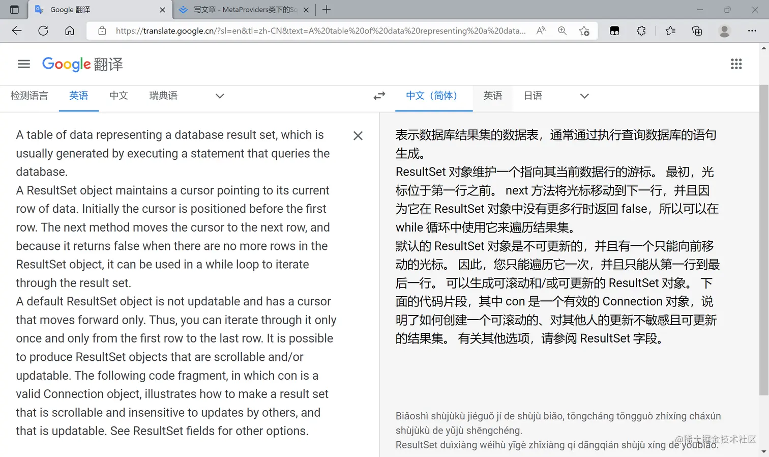Screen dimensions: 769x457
Task: Click the scroll up arrow
Action: pos(764,48)
